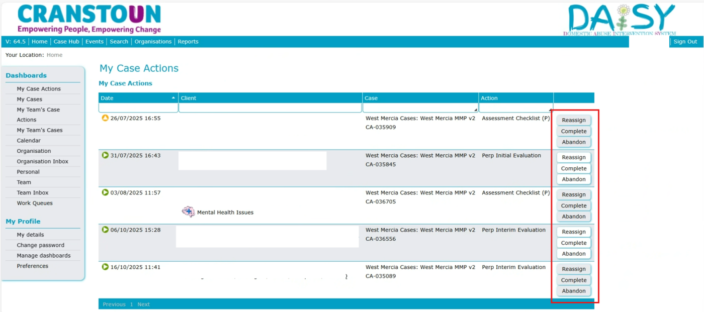Image resolution: width=704 pixels, height=312 pixels.
Task: Reassign the CA-036705 Assessment Checklist action
Action: 574,194
